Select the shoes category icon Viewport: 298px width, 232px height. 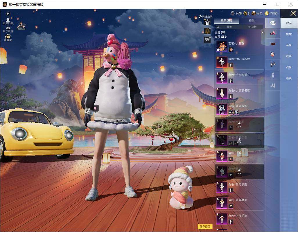[x=273, y=86]
